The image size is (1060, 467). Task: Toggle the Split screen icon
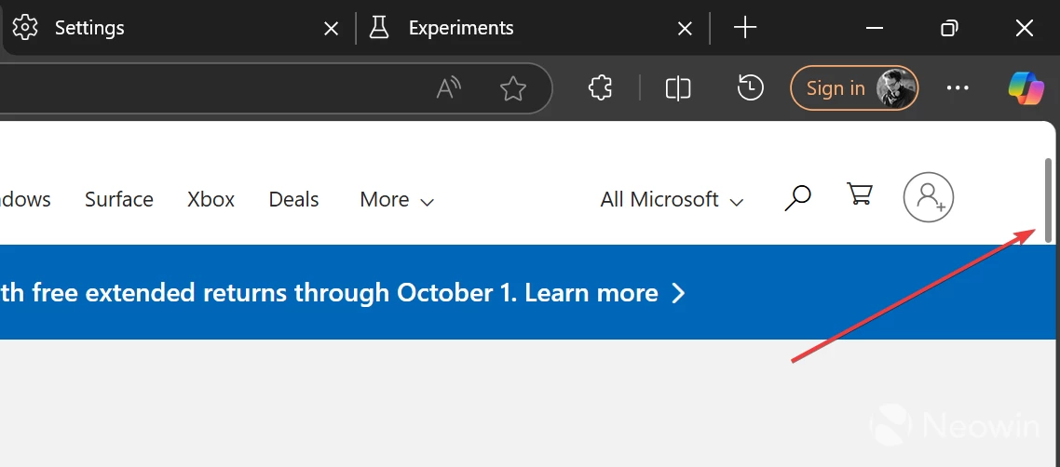678,88
